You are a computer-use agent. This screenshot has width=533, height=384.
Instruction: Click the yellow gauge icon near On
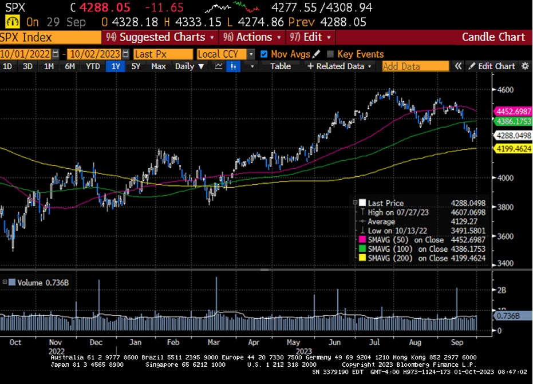pyautogui.click(x=11, y=22)
